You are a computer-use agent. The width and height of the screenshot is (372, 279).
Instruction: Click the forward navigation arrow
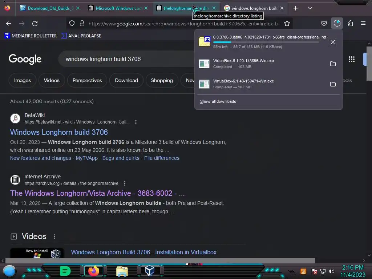(22, 24)
